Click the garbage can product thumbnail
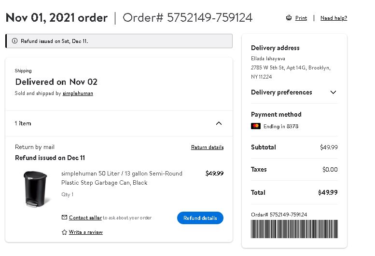The width and height of the screenshot is (375, 256). pyautogui.click(x=36, y=189)
